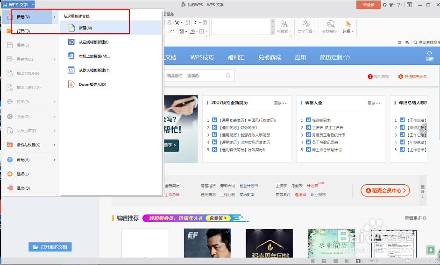Click 退出(Q) to exit WPS
Screen dimensions: 440x265
point(30,188)
